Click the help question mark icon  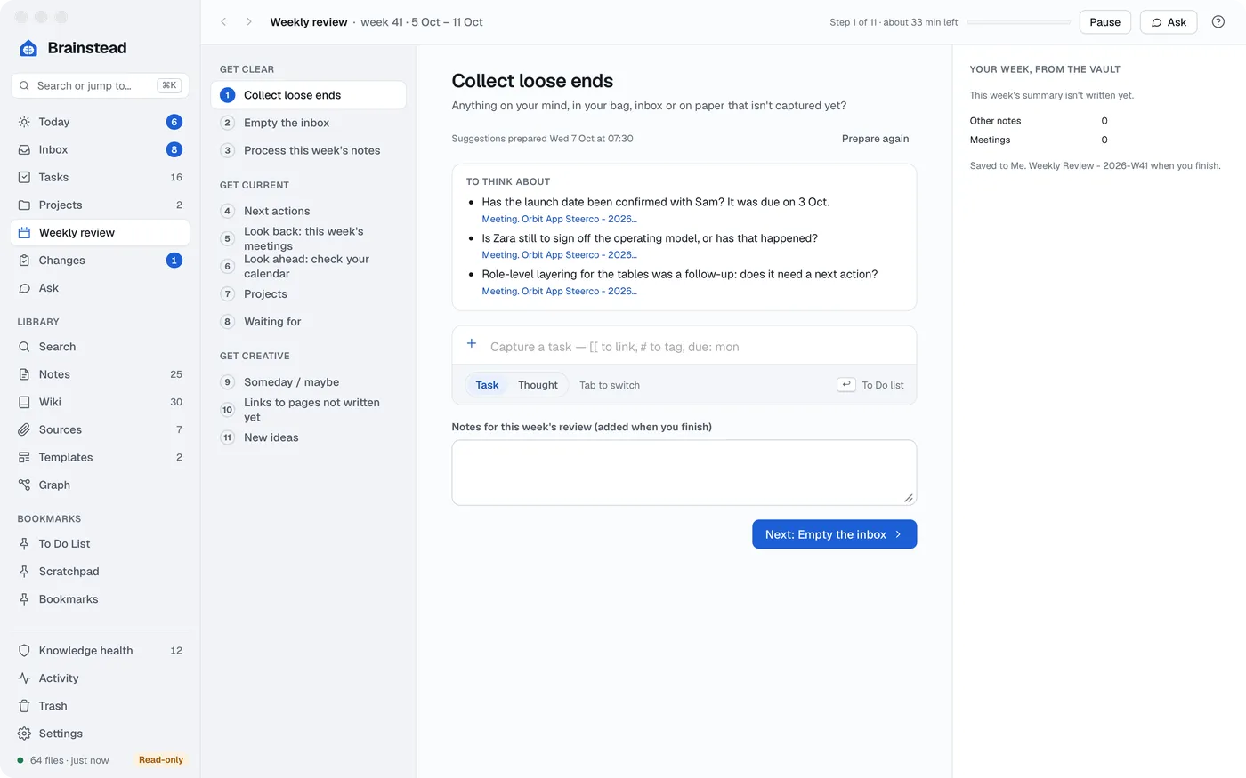point(1218,22)
